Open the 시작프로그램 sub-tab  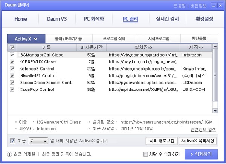click(x=158, y=39)
